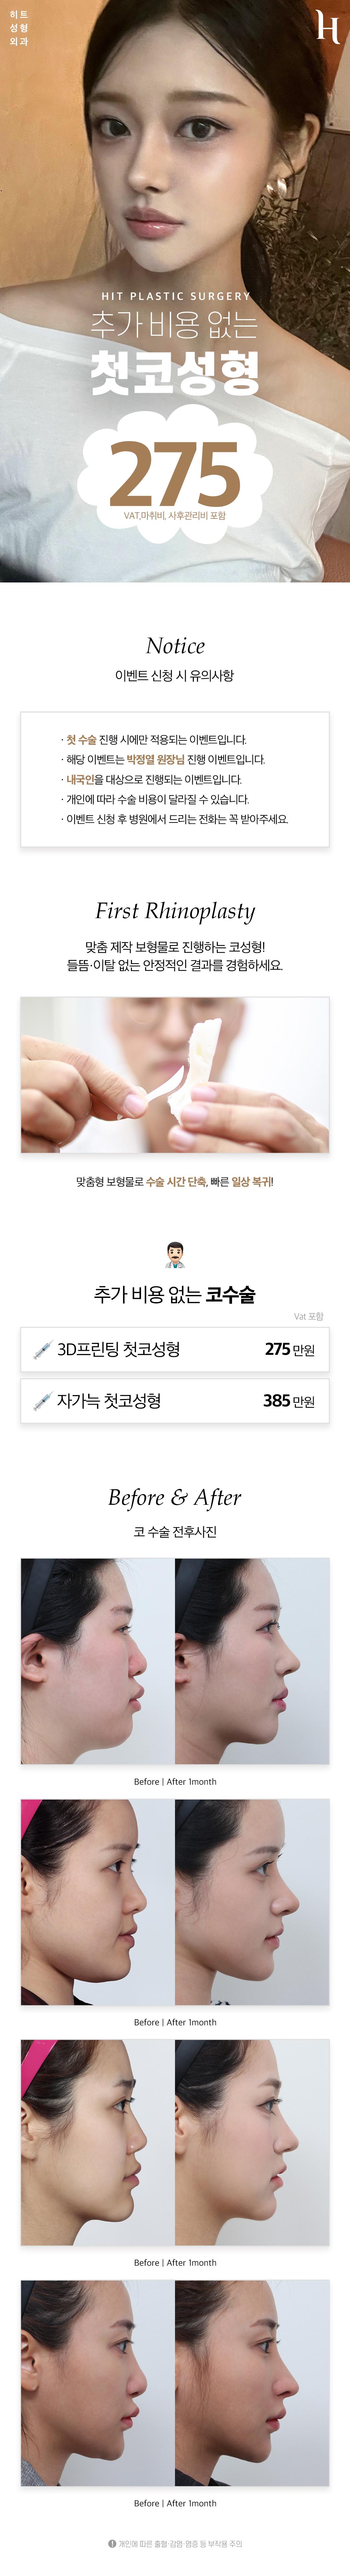This screenshot has height=2576, width=350.
Task: Click the H logo at top right
Action: (327, 27)
